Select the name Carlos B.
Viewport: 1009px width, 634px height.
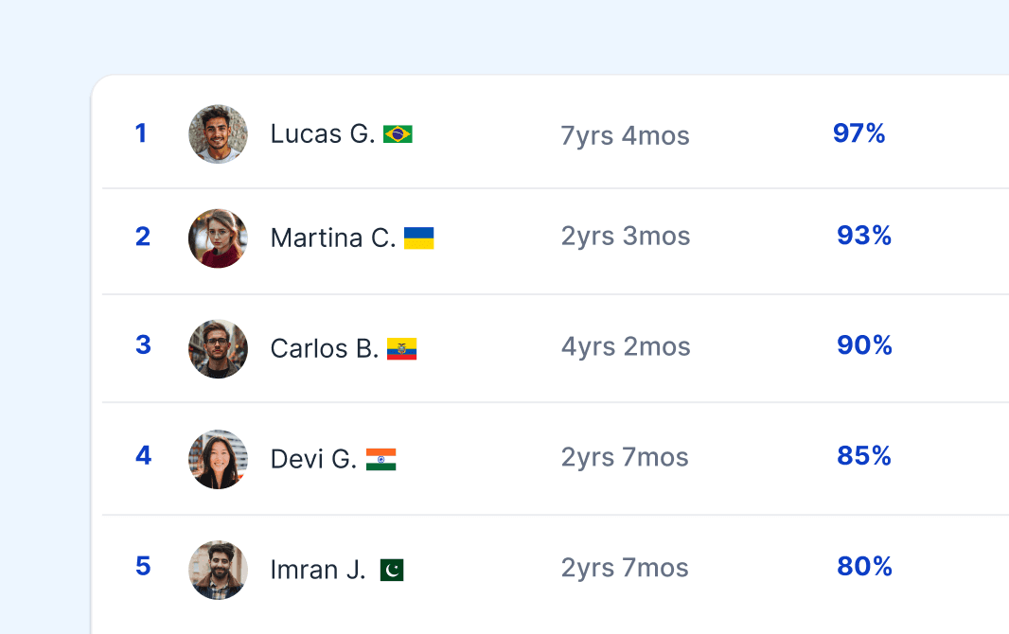325,348
